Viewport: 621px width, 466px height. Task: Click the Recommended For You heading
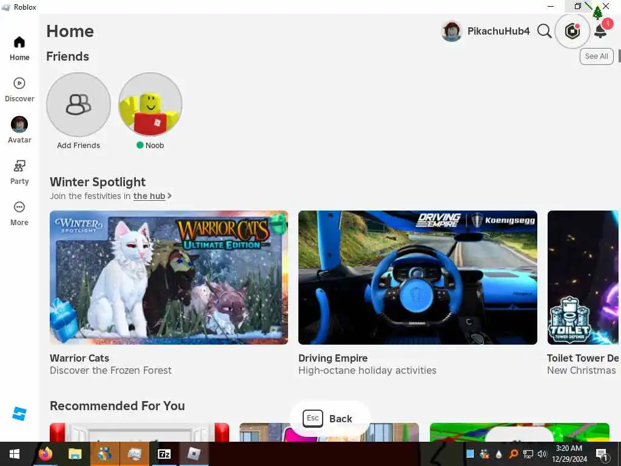click(x=117, y=406)
